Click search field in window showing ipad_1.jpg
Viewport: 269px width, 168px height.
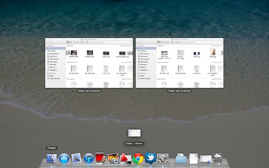(x=116, y=42)
